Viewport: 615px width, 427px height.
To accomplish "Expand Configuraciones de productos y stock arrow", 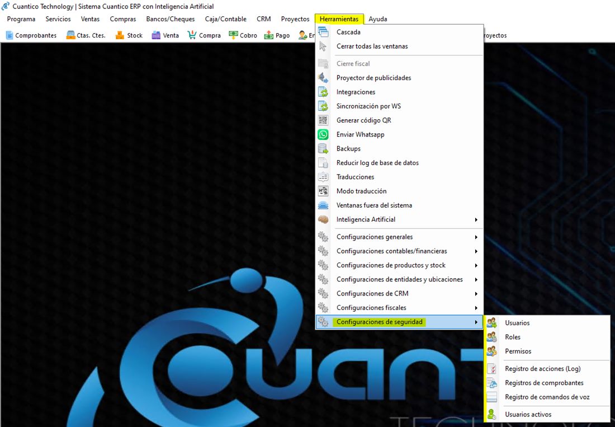I will click(x=476, y=265).
